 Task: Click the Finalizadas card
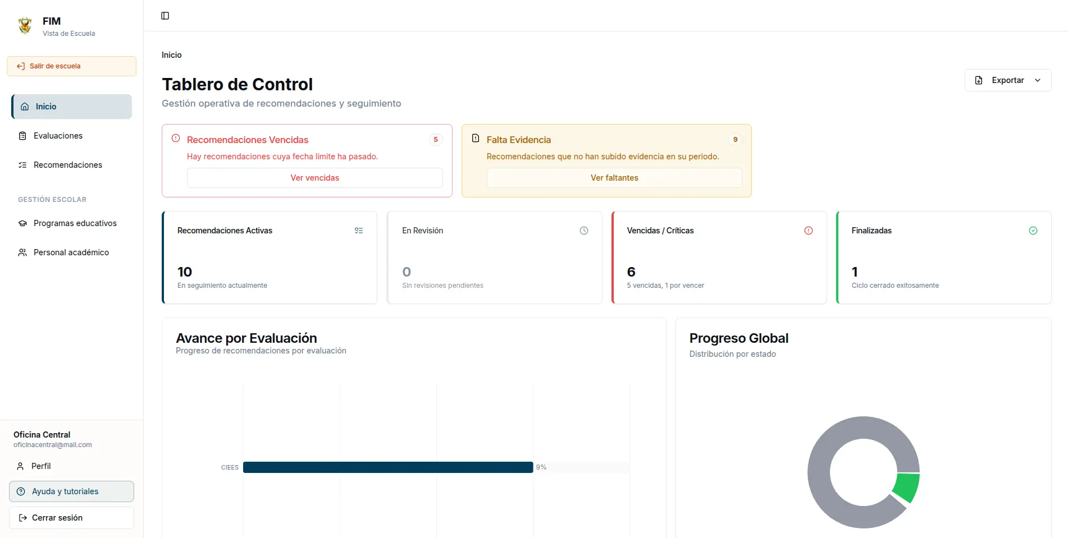(x=943, y=257)
